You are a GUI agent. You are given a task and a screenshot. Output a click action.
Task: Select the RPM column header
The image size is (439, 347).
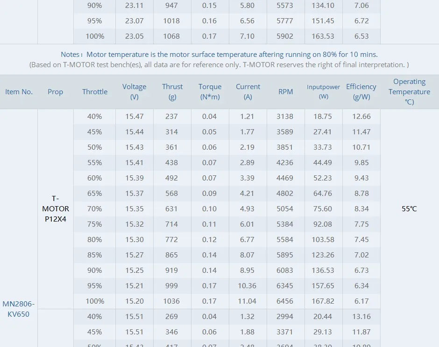pos(285,92)
